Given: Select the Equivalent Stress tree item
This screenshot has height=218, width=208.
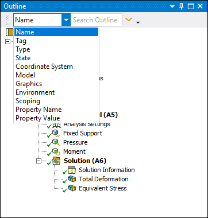Looking at the screenshot, I should (x=103, y=188).
